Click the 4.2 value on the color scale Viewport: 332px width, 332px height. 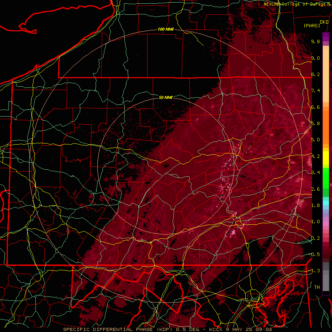tap(315, 156)
